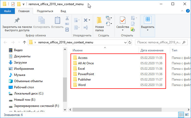The image size is (191, 118).
Task: Switch to the Вид tab
Action: 63,11
